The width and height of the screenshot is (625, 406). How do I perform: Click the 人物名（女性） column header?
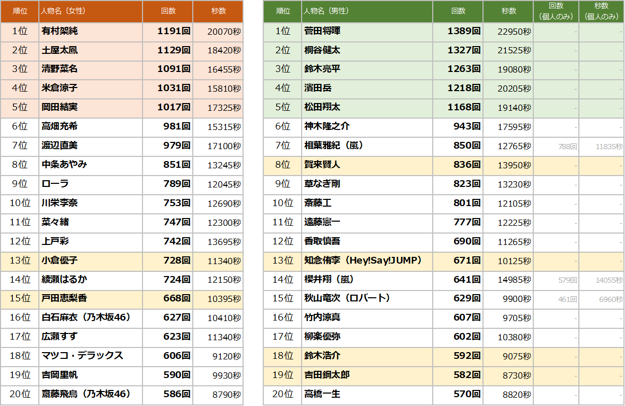coord(90,11)
